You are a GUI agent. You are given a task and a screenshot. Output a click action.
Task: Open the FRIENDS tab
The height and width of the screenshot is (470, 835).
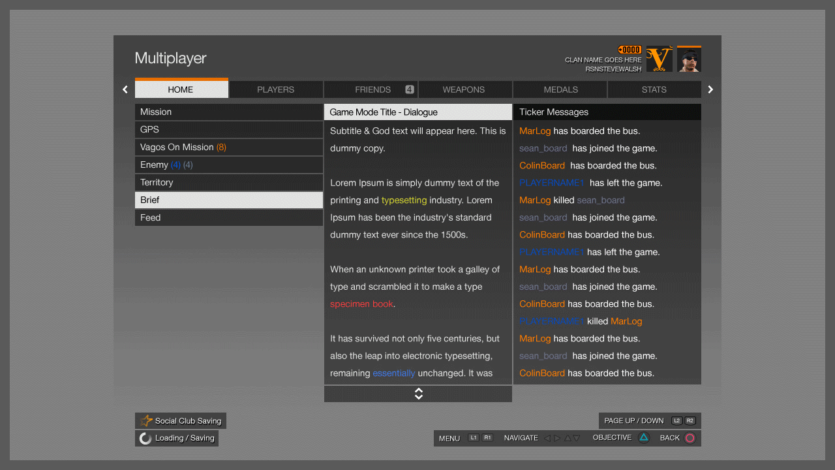point(372,89)
